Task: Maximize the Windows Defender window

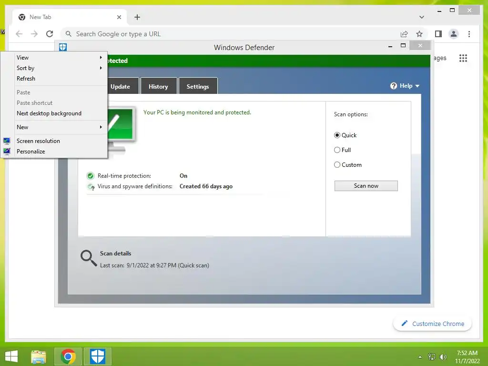Action: coord(403,45)
